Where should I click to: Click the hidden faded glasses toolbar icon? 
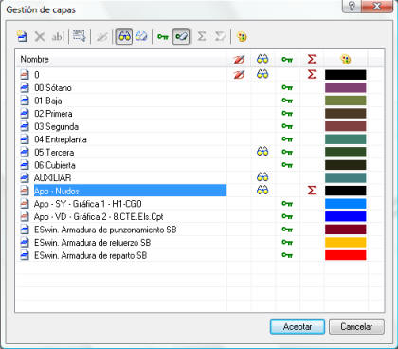(x=141, y=37)
